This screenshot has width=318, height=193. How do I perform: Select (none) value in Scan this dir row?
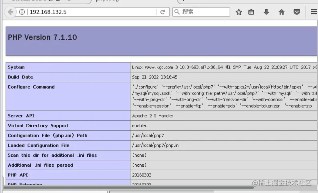pos(139,155)
